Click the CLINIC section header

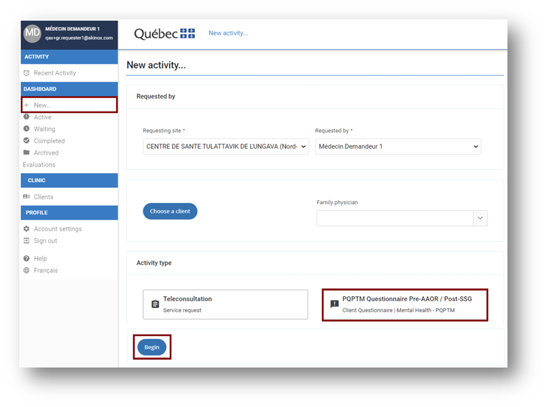(x=69, y=180)
